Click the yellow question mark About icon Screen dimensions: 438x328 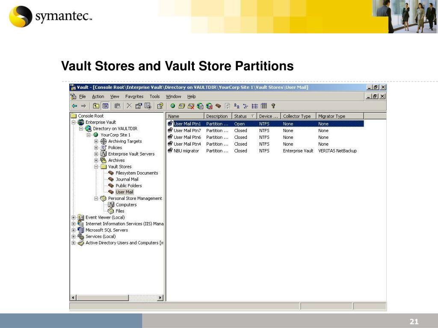[x=273, y=106]
